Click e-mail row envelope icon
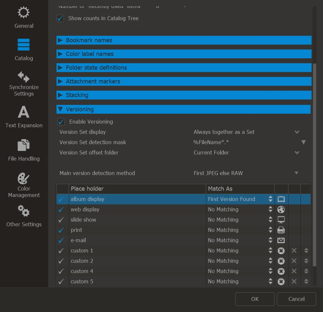323x312 pixels. [281, 240]
